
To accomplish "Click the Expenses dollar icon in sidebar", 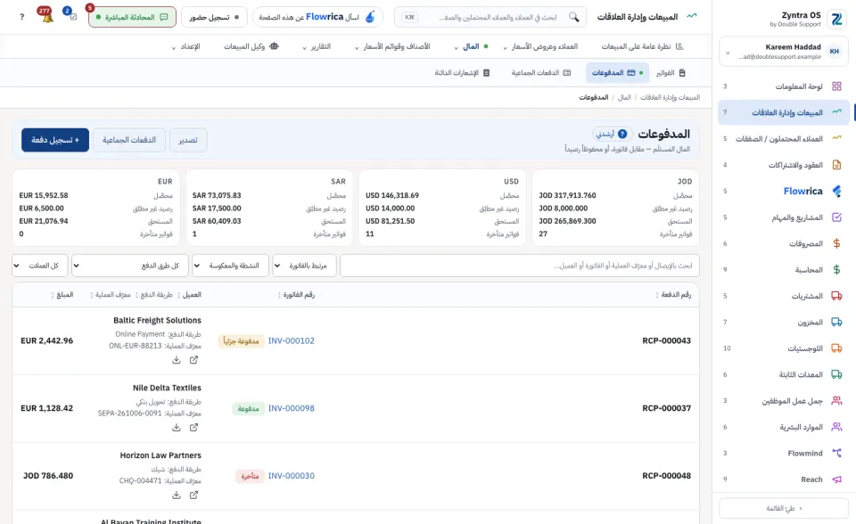I will tap(836, 243).
